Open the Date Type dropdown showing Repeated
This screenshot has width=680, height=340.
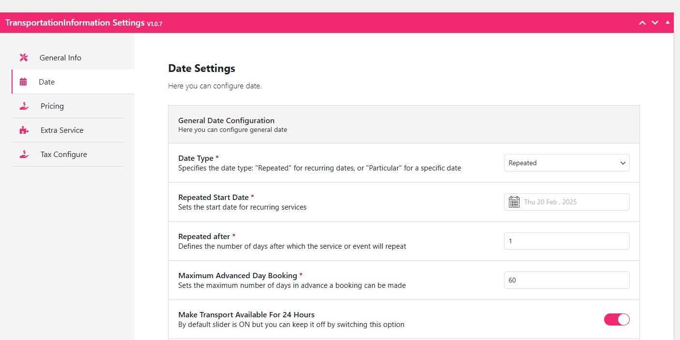tap(566, 163)
